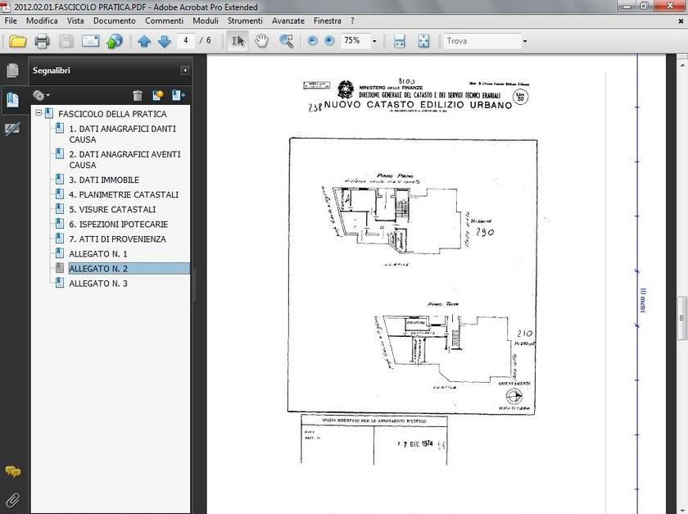Click the Print icon in toolbar

tap(42, 41)
